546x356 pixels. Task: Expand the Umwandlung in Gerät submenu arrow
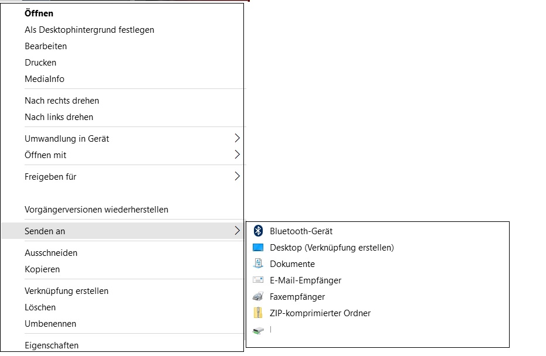237,138
